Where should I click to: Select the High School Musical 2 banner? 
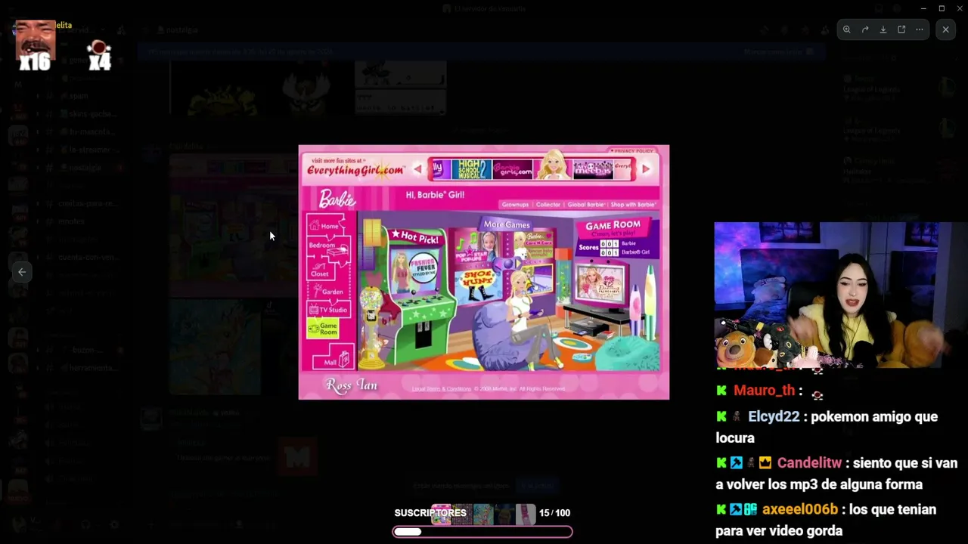(x=472, y=169)
